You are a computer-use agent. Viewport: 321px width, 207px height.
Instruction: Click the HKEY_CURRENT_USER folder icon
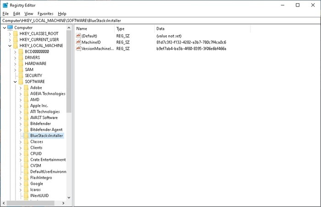point(16,39)
